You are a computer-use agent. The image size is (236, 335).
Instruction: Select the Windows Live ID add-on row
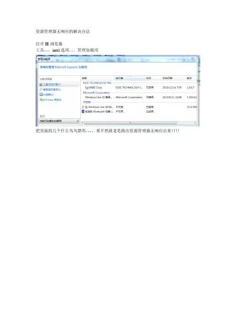coord(139,97)
